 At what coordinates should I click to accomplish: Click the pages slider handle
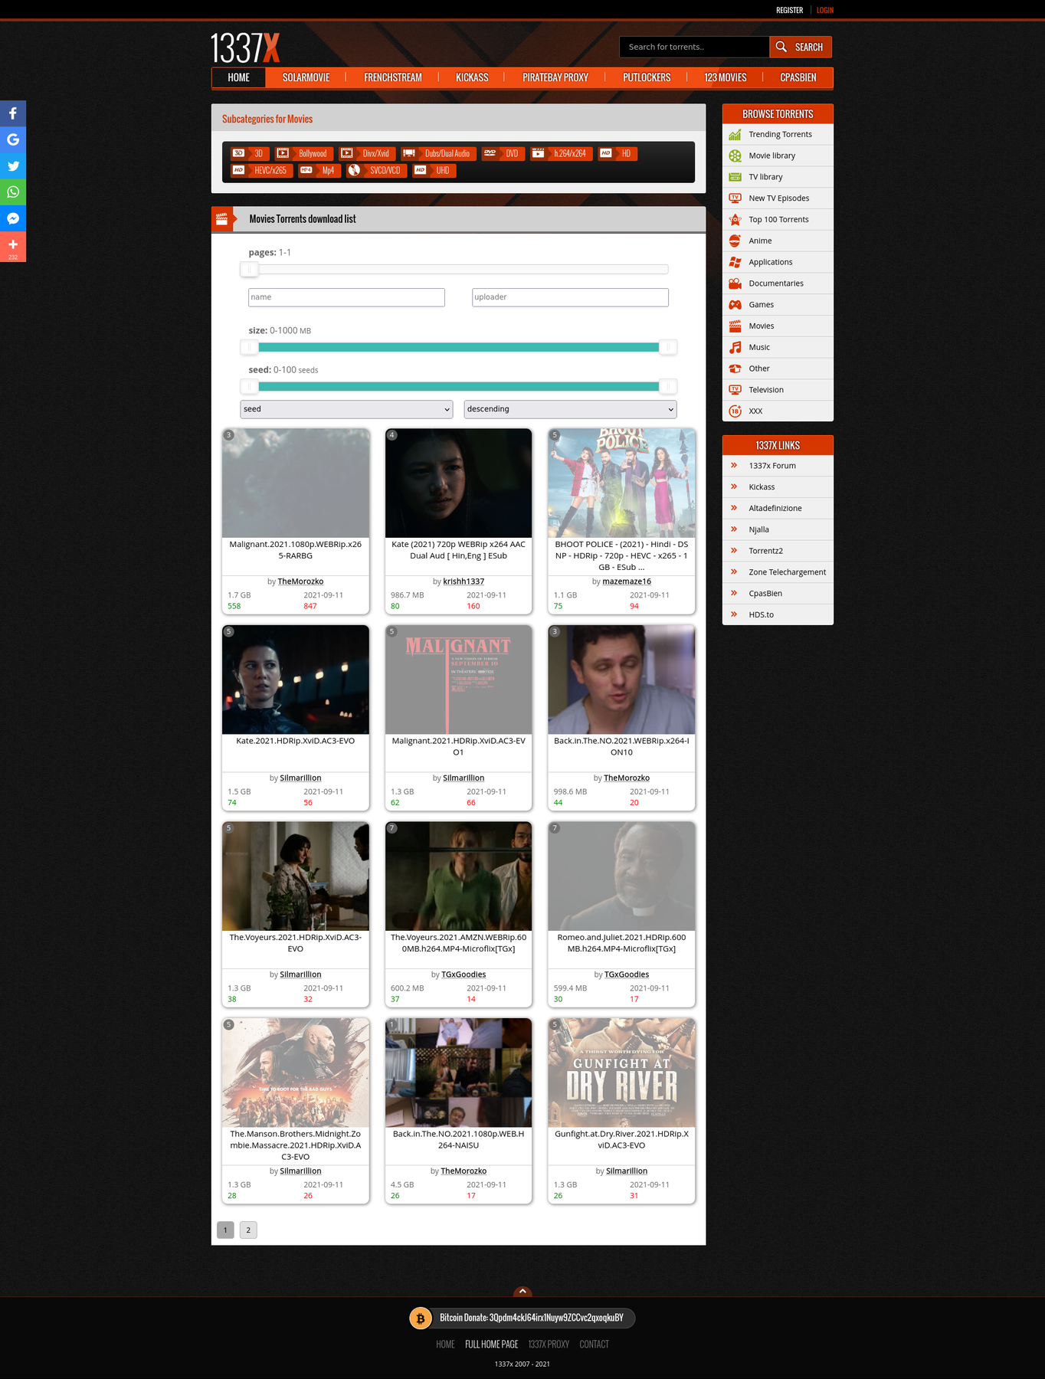(249, 269)
